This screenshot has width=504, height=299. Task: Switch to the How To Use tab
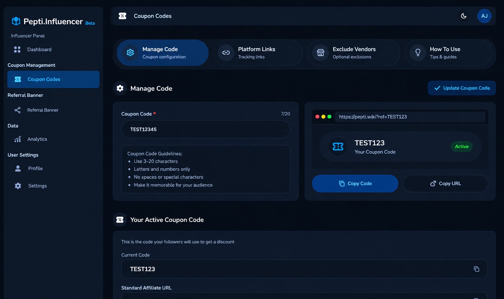pyautogui.click(x=448, y=53)
